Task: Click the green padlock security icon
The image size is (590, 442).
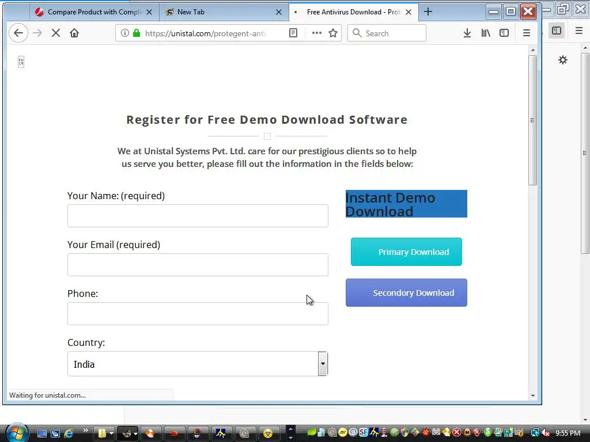Action: click(x=137, y=33)
